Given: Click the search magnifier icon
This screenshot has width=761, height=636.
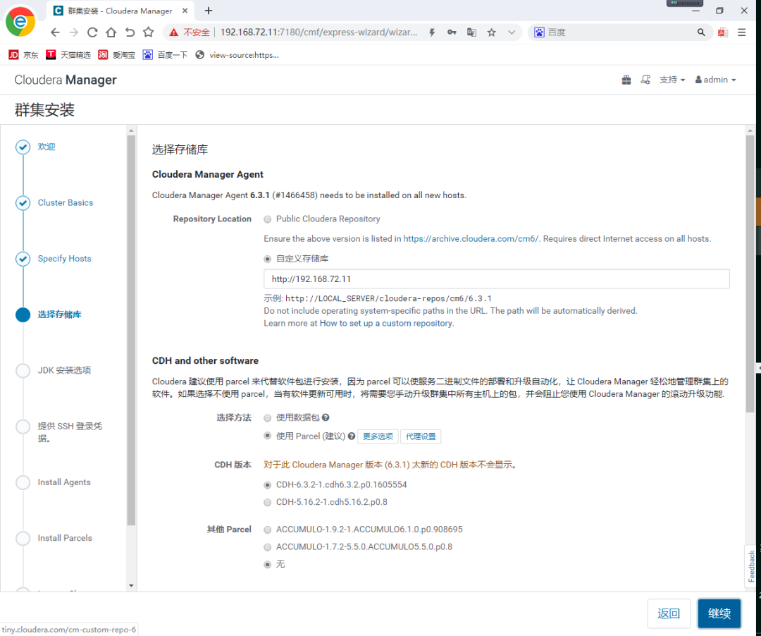Looking at the screenshot, I should (701, 32).
